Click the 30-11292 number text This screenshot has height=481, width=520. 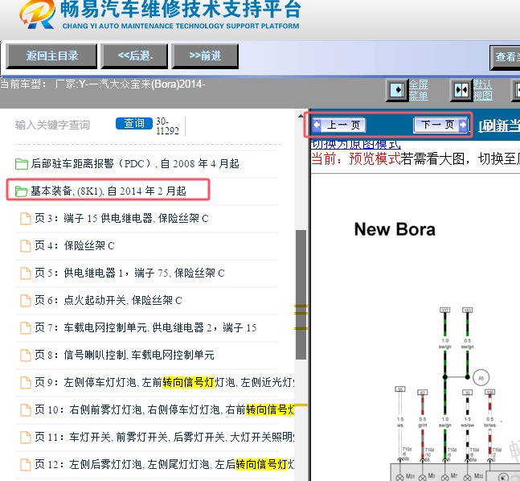(167, 126)
